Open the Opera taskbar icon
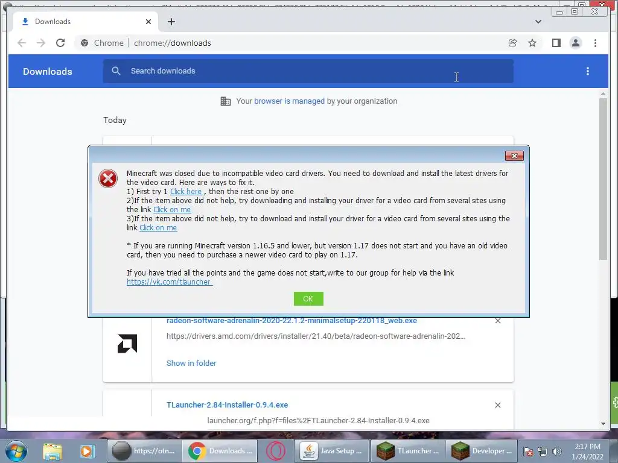 click(x=275, y=451)
